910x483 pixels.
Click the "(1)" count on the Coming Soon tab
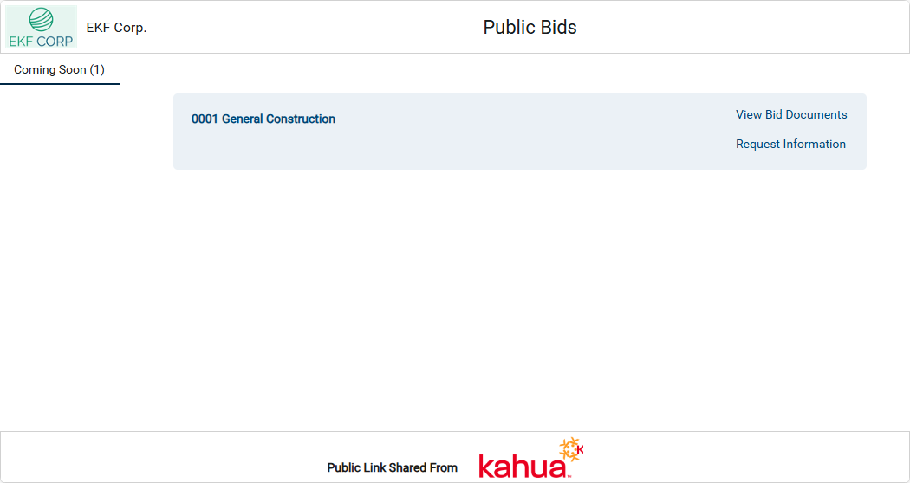coord(97,70)
